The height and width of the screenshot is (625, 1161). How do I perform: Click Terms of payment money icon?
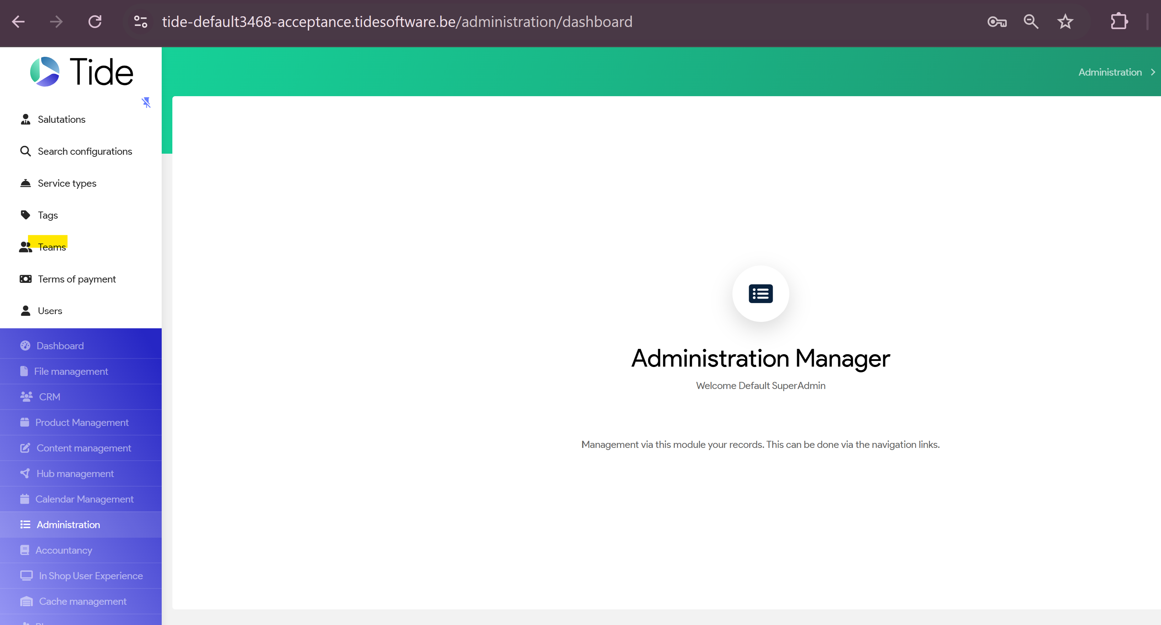click(x=26, y=279)
